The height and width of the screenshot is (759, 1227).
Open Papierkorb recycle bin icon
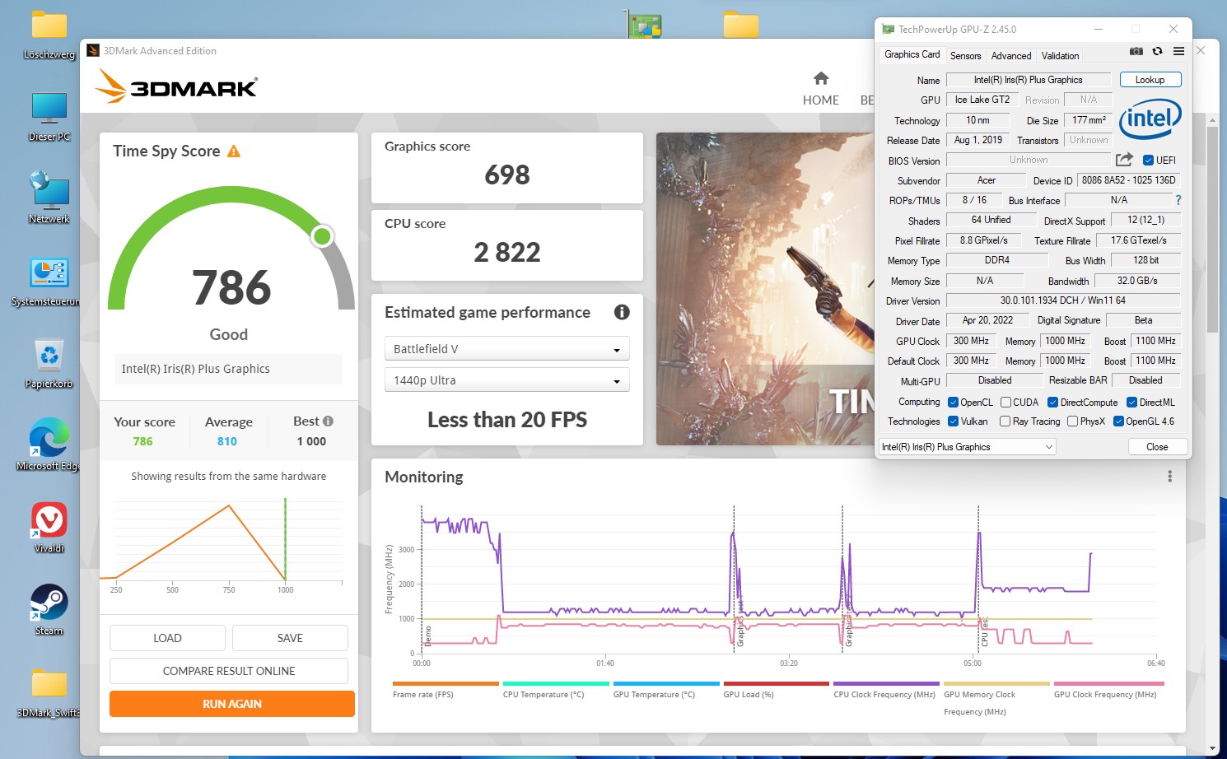[x=49, y=364]
